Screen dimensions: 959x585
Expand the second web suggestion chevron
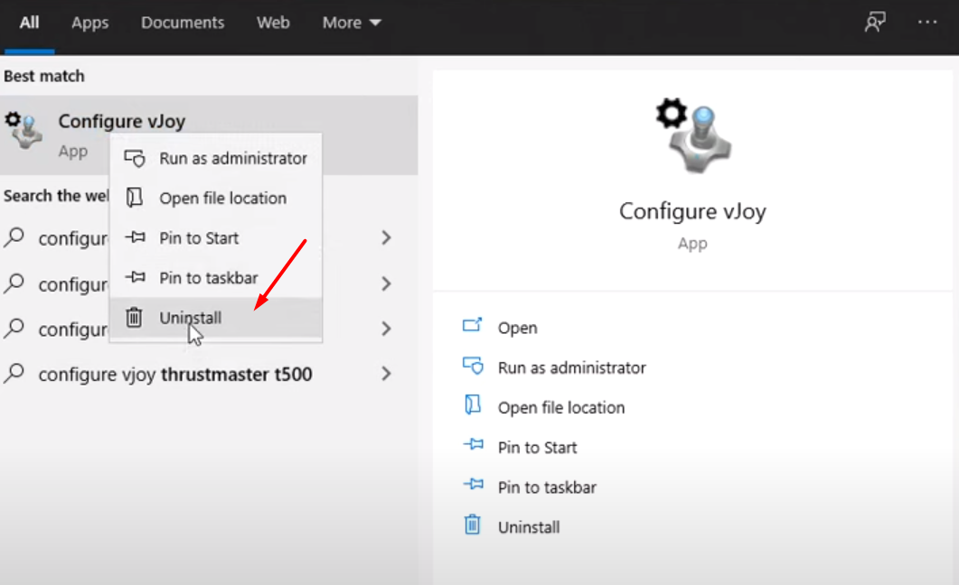pos(386,283)
